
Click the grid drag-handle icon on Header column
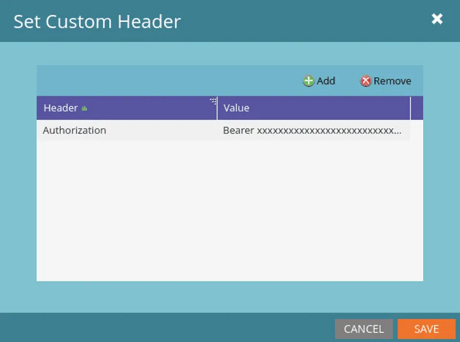coord(213,100)
